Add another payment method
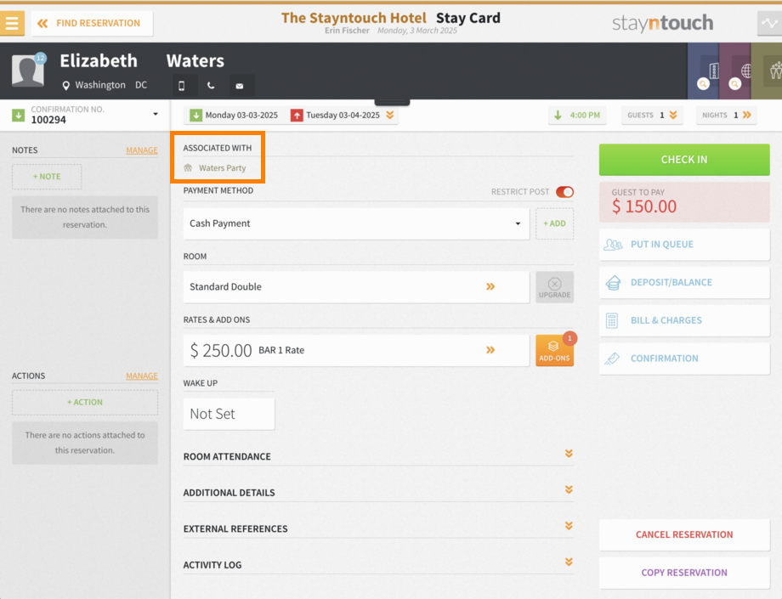 554,223
